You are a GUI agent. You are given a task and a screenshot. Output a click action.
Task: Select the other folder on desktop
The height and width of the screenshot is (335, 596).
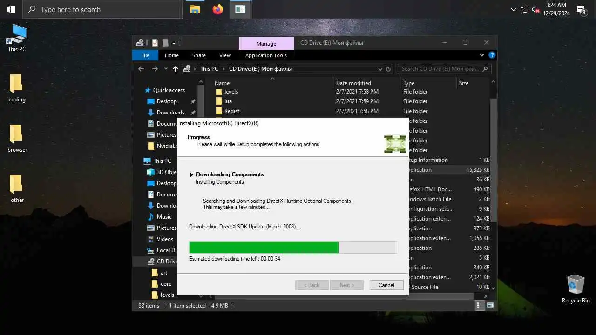(17, 189)
